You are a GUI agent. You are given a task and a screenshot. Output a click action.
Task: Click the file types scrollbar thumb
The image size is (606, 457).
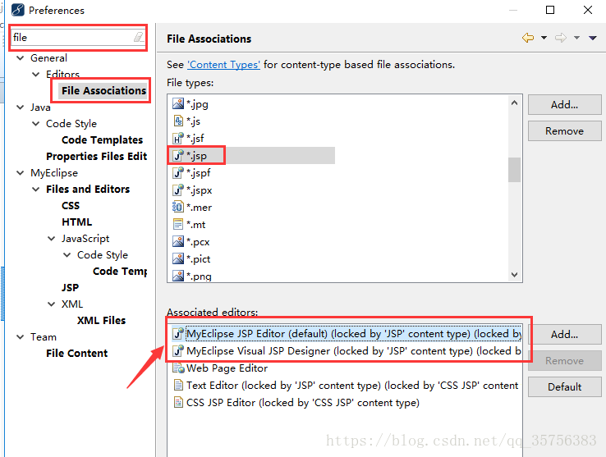(x=514, y=169)
